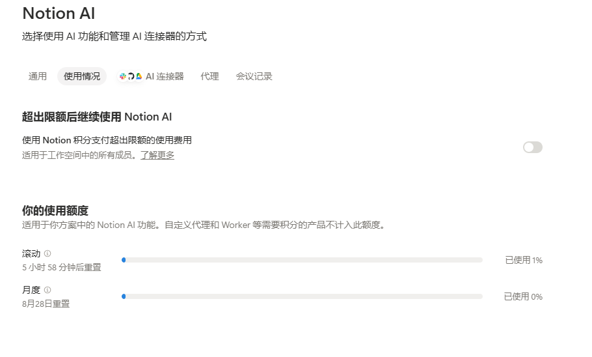Click the 超出限额后继续使用 Notion AI heading
Screen dimensions: 592x357
coord(97,117)
